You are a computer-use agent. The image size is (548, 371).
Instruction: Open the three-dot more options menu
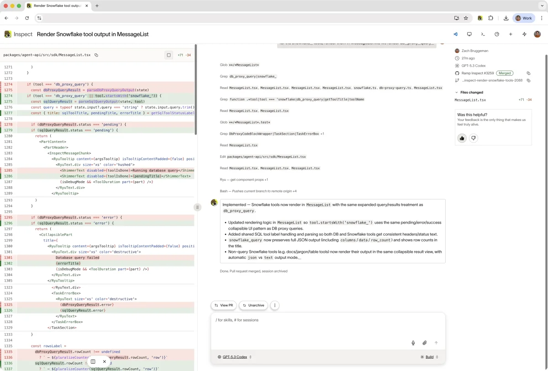pyautogui.click(x=274, y=305)
